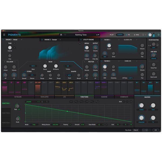Click the Filter 1 Cutoff knob

(x=109, y=46)
